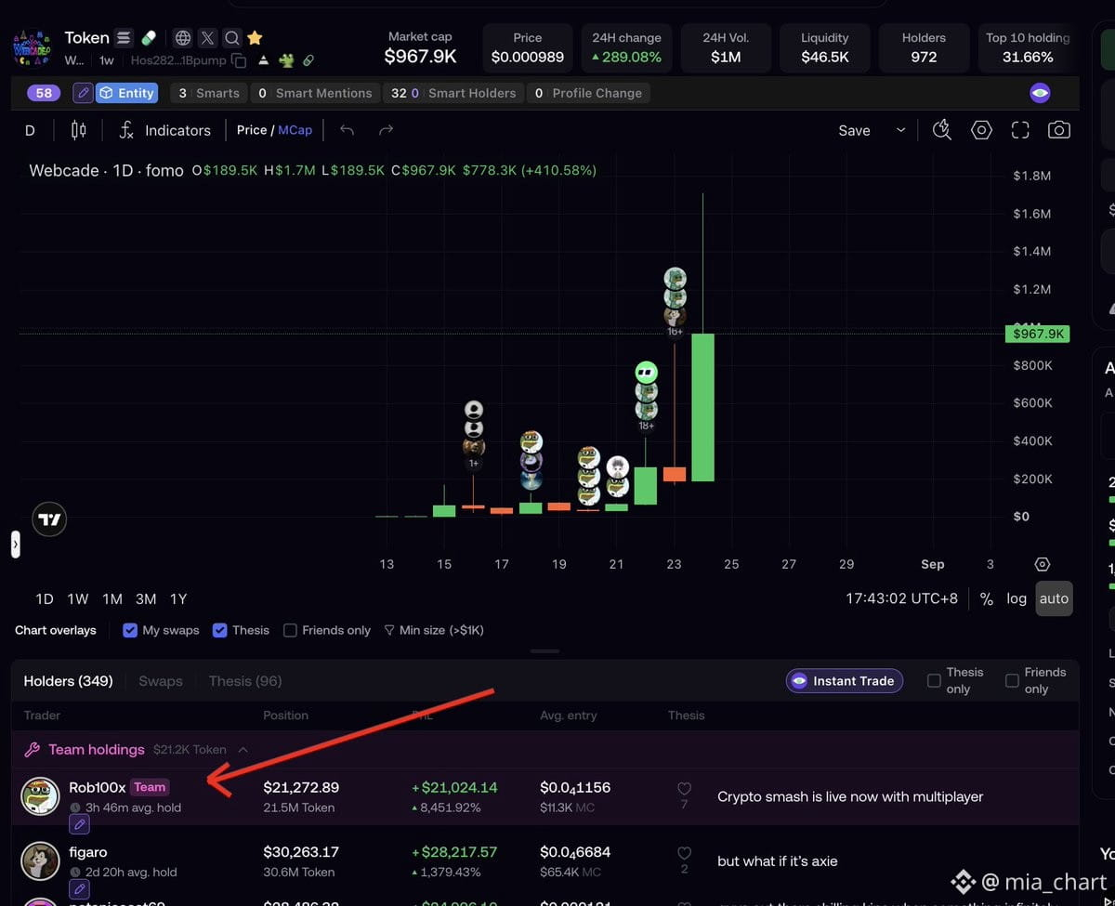The width and height of the screenshot is (1115, 906).
Task: Enable Thesis only holders filter
Action: coord(934,680)
